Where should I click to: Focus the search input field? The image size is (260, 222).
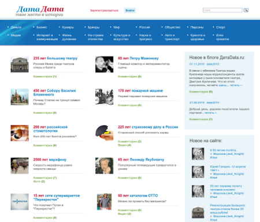222,10
